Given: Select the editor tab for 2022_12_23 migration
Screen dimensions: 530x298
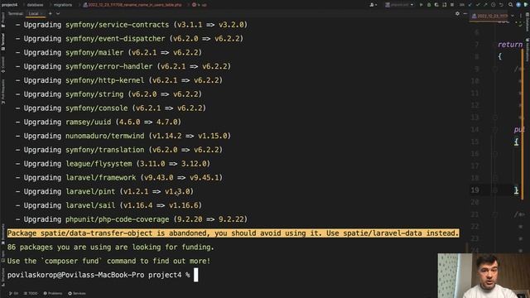Looking at the screenshot, I should coord(489,16).
